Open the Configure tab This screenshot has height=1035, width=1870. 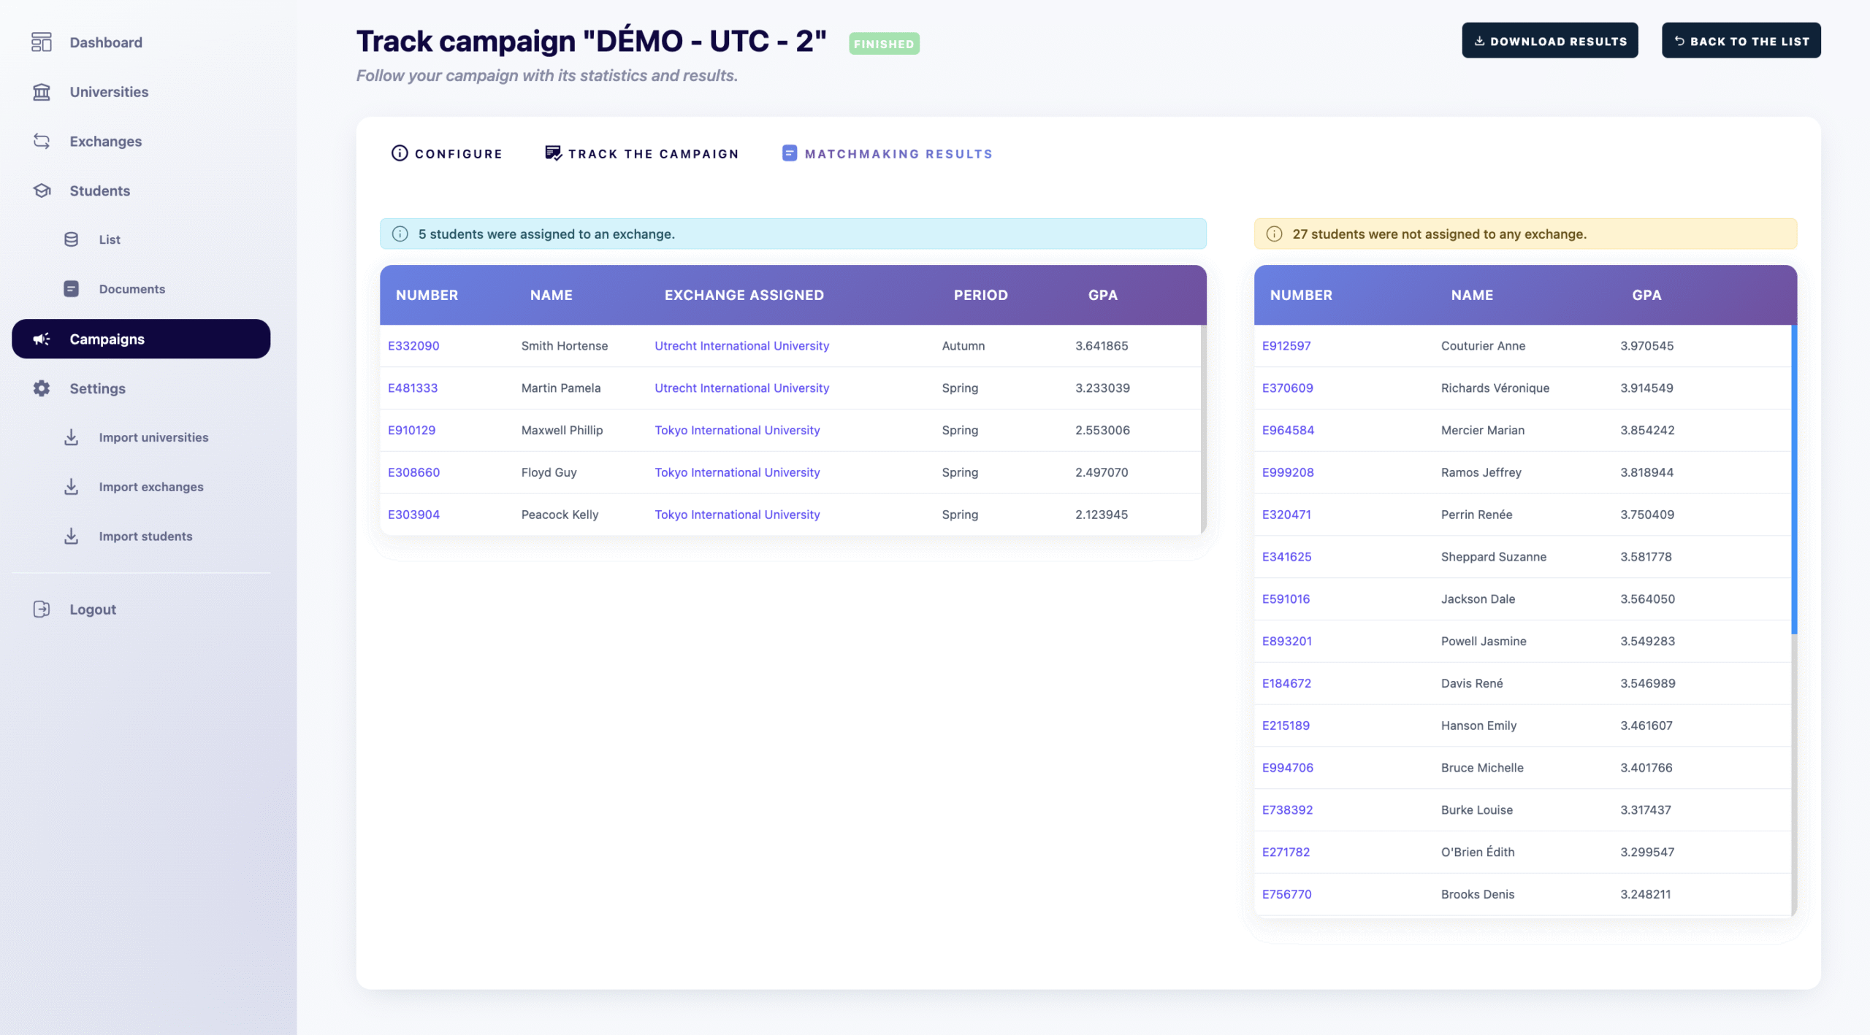[447, 153]
